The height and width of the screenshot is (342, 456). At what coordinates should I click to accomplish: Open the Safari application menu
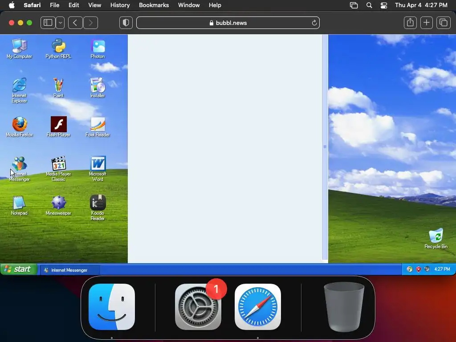[32, 5]
